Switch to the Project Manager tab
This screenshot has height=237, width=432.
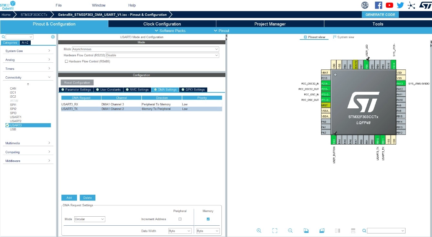click(270, 24)
